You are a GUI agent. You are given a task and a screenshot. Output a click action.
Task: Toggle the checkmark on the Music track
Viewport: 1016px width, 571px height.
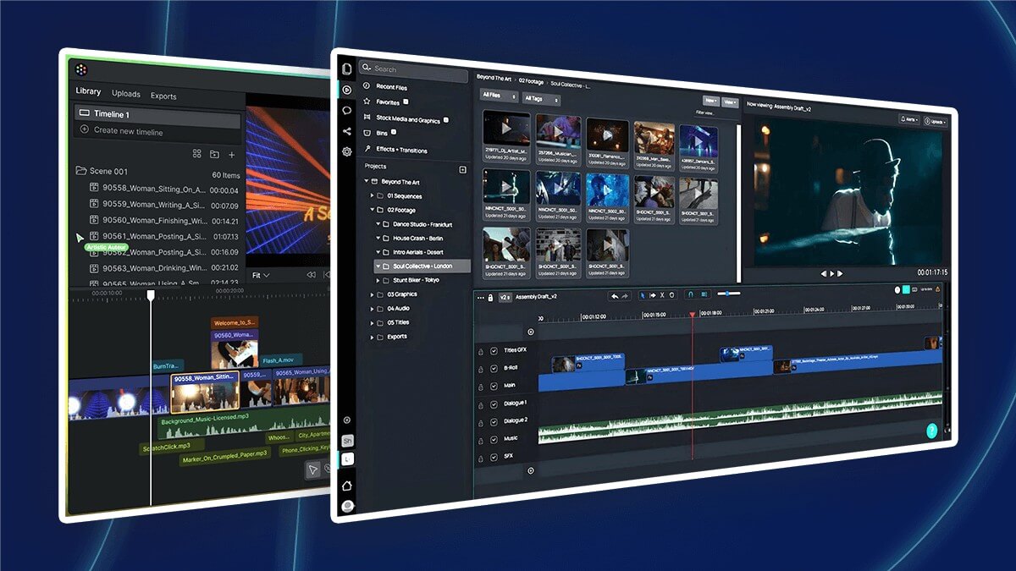pyautogui.click(x=494, y=439)
